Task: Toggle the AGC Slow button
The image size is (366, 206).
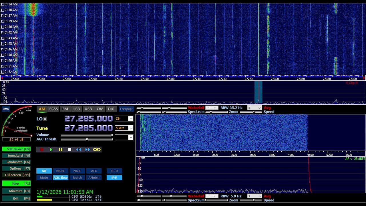Action: pyautogui.click(x=61, y=177)
